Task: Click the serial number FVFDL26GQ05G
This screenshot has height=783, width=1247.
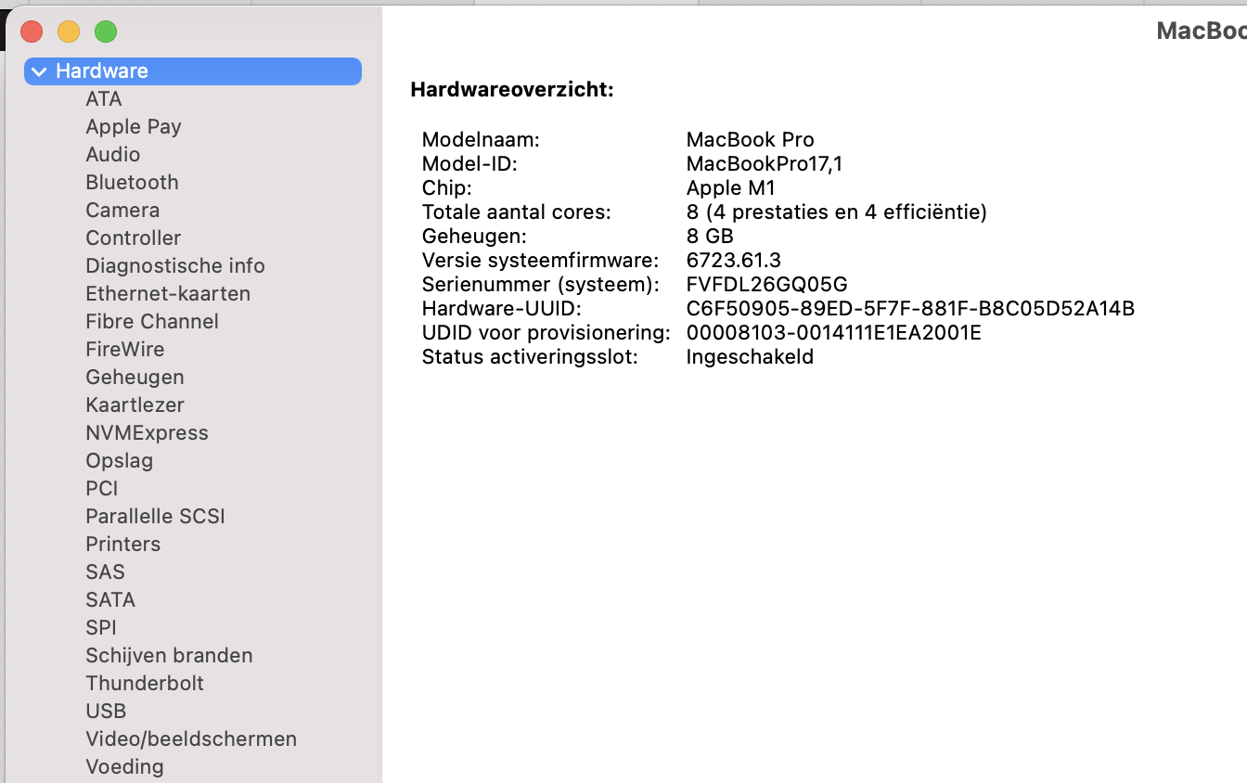Action: [x=767, y=285]
